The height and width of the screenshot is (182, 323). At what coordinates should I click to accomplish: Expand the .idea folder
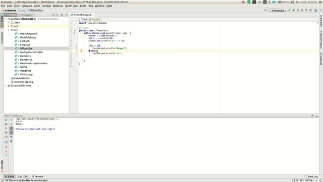(x=9, y=22)
